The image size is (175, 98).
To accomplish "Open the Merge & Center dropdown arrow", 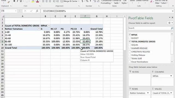I will point(79,1).
